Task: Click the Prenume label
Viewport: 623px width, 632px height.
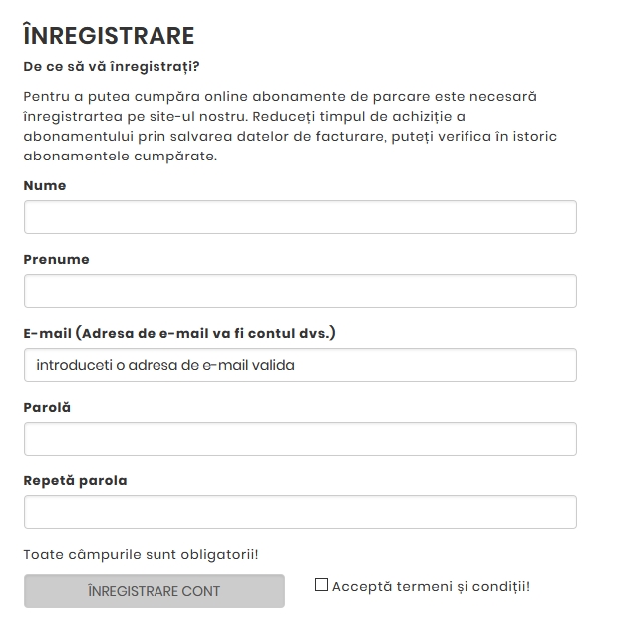Action: click(57, 259)
